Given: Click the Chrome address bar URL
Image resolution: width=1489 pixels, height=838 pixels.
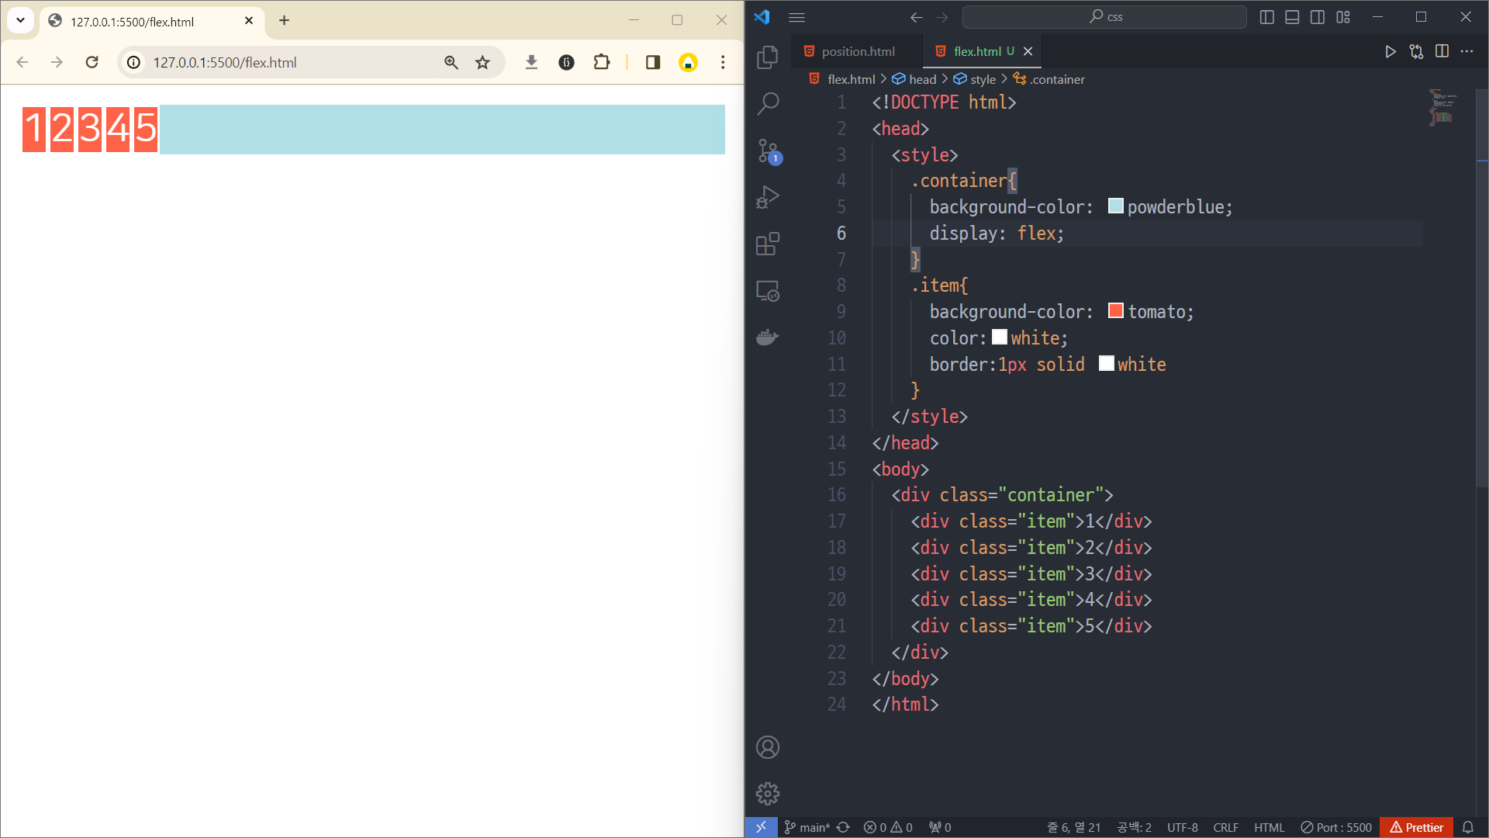Looking at the screenshot, I should 225,62.
